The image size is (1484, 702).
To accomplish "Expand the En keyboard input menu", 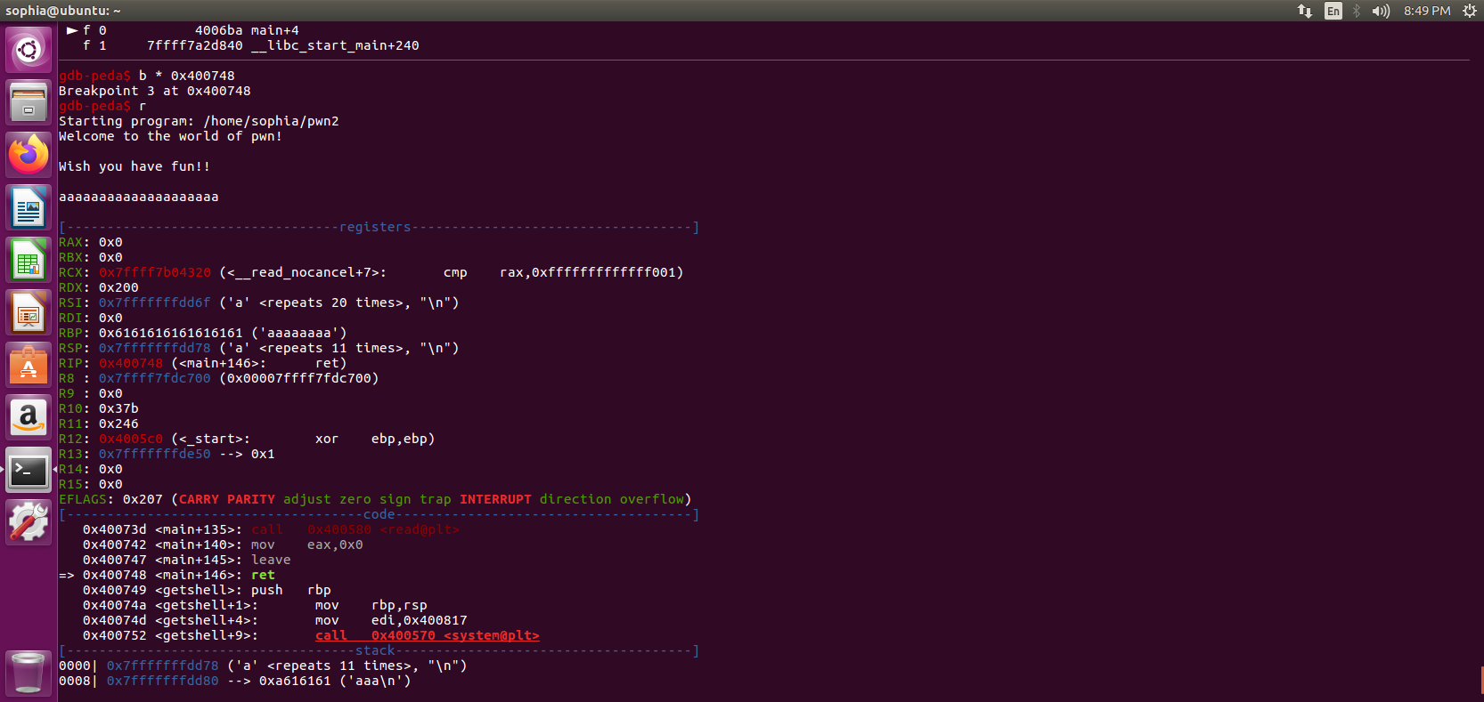I will pos(1333,11).
